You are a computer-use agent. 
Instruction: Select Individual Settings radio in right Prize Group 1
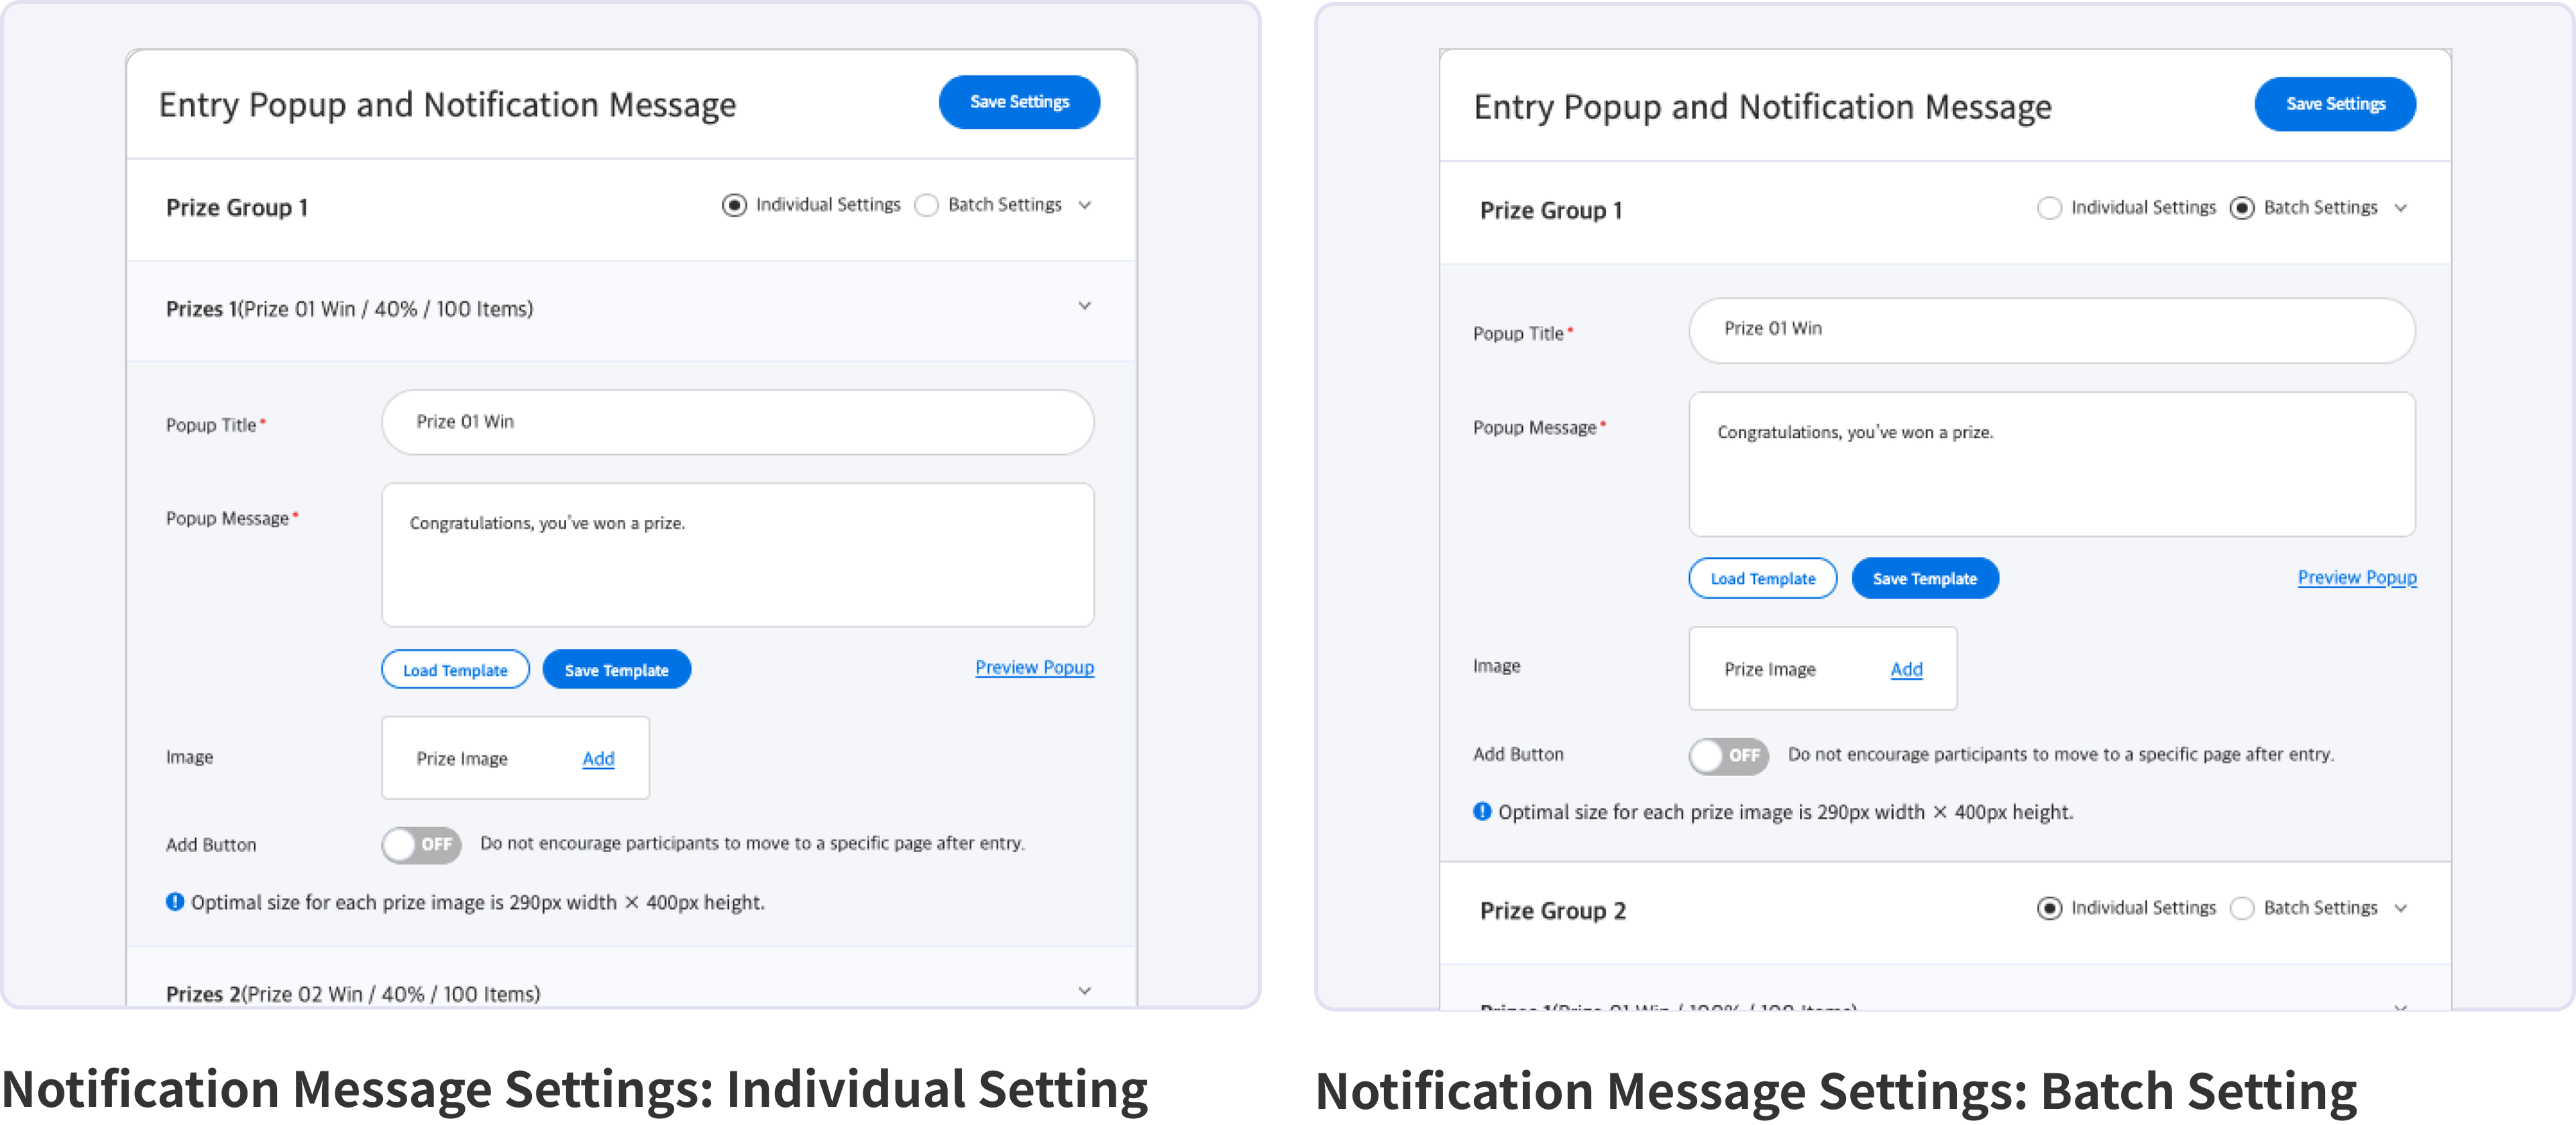coord(2049,208)
